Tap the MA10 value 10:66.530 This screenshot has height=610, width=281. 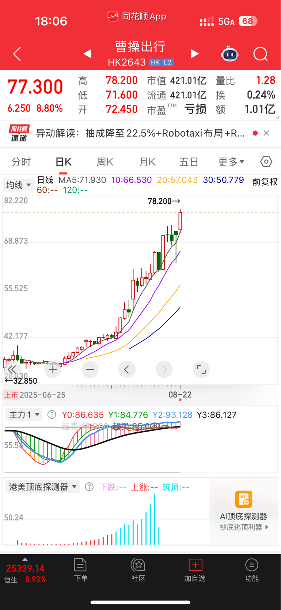click(x=131, y=180)
